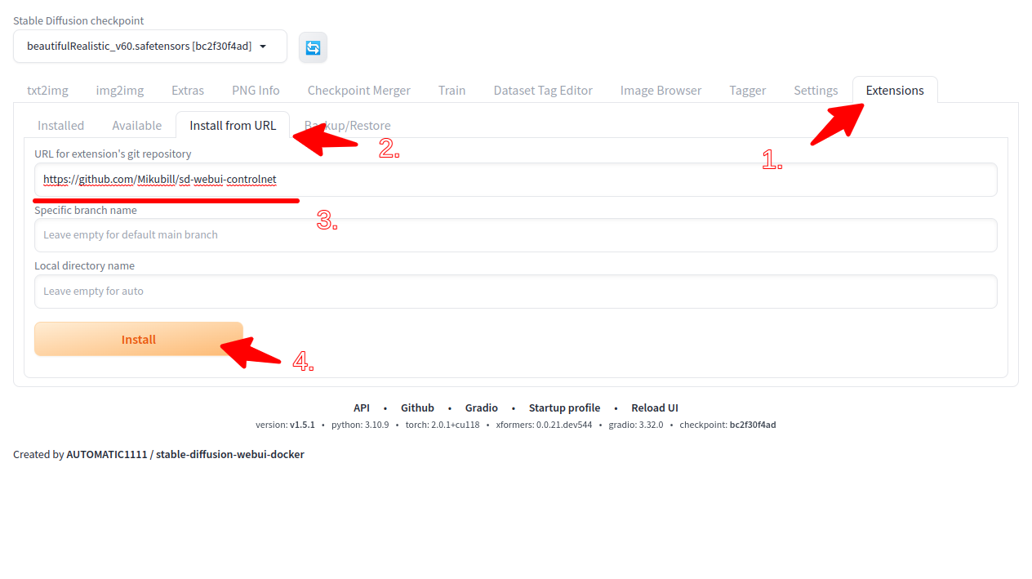
Task: Switch to the Installed extensions tab
Action: click(60, 125)
